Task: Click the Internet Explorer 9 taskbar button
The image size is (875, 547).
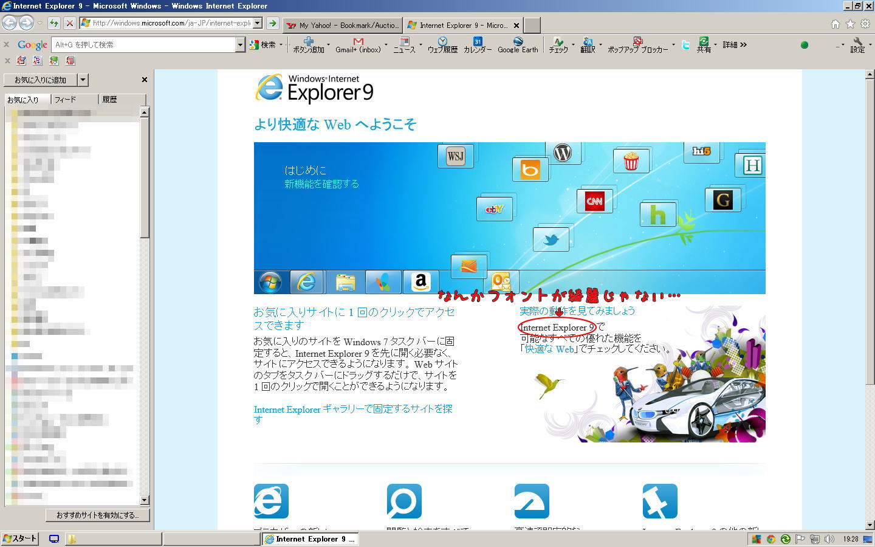Action: point(310,538)
